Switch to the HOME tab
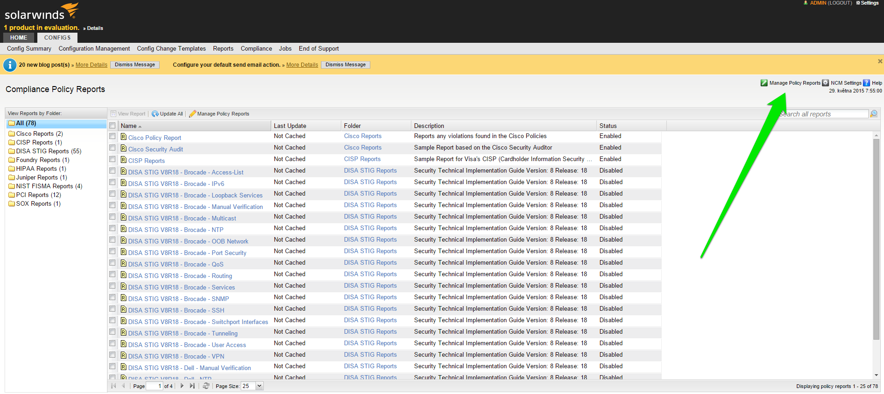 coord(19,38)
